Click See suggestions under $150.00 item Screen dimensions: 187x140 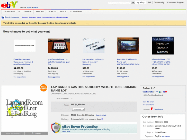[123, 77]
